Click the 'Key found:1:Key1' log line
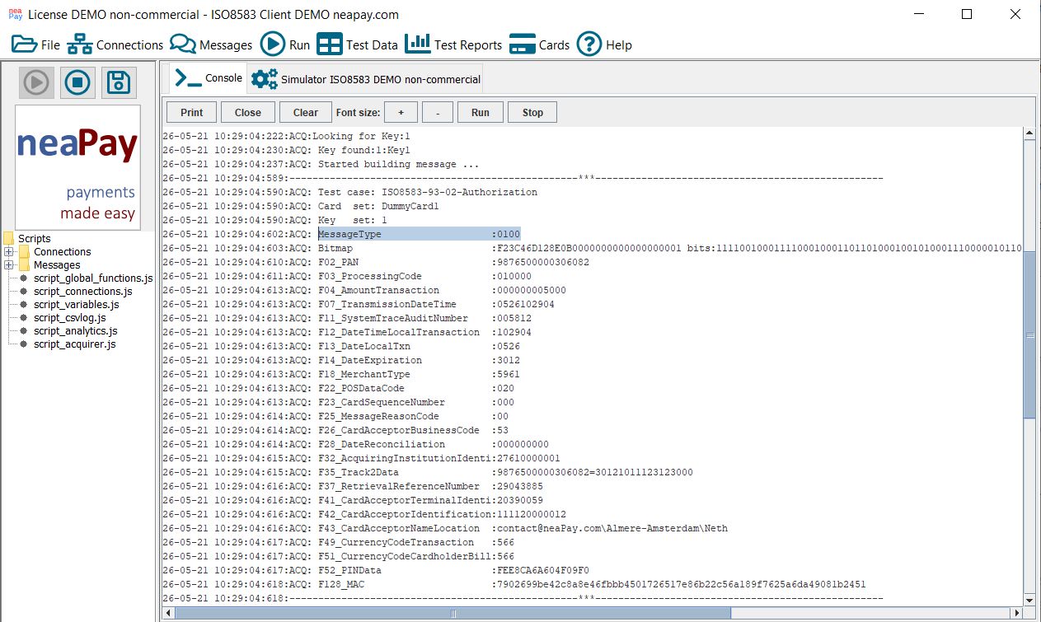 coord(286,150)
